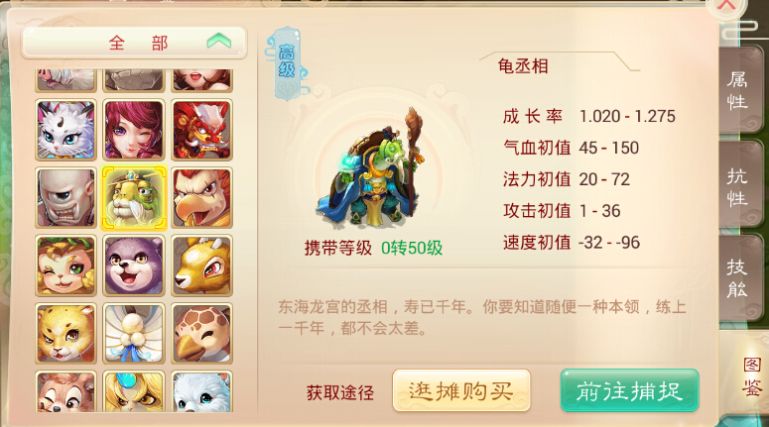Screen dimensions: 769x427
Task: Click the 逛摊购买 button
Action: tap(461, 390)
